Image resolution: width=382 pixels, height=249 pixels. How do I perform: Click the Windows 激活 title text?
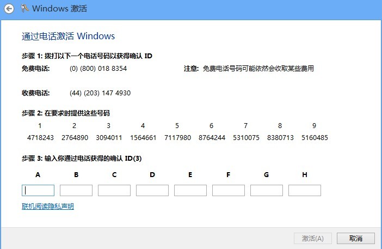tap(59, 9)
